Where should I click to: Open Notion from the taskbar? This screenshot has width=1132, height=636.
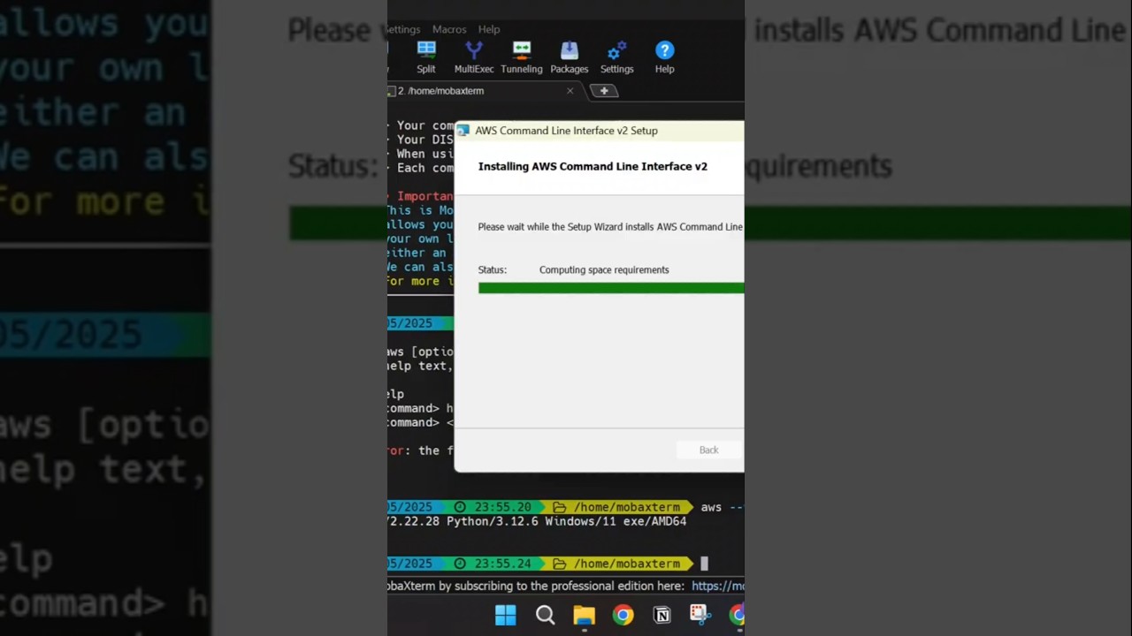tap(662, 615)
